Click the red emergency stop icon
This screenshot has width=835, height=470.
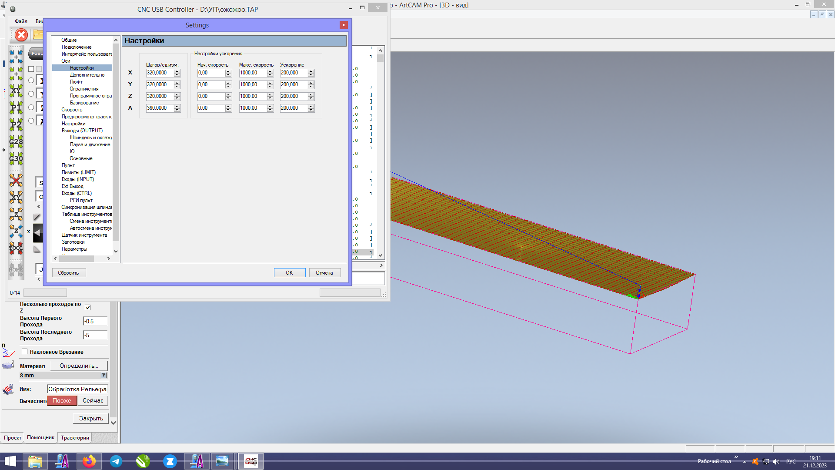21,35
